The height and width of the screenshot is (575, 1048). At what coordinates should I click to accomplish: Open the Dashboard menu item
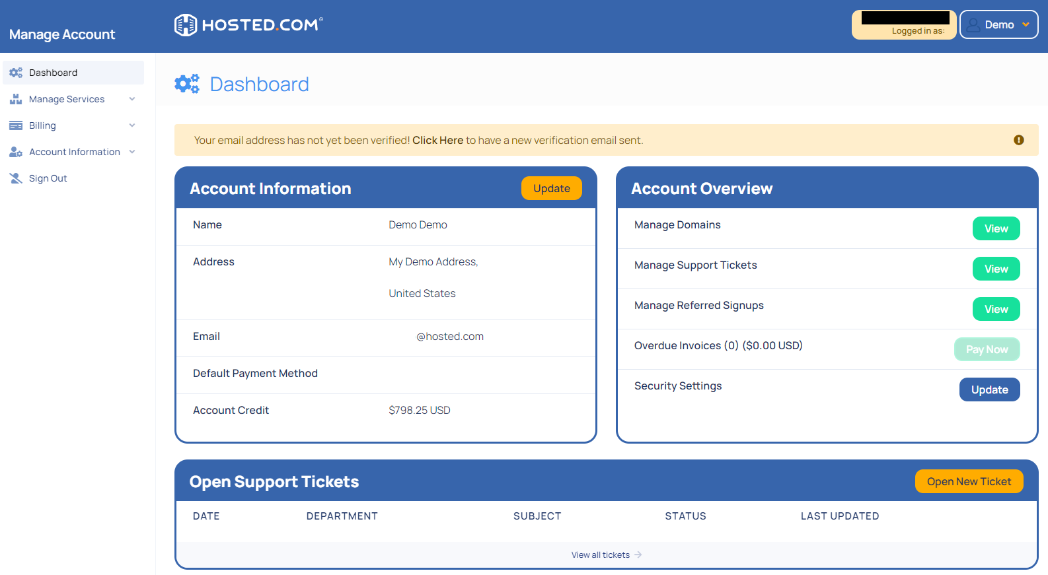(x=73, y=73)
